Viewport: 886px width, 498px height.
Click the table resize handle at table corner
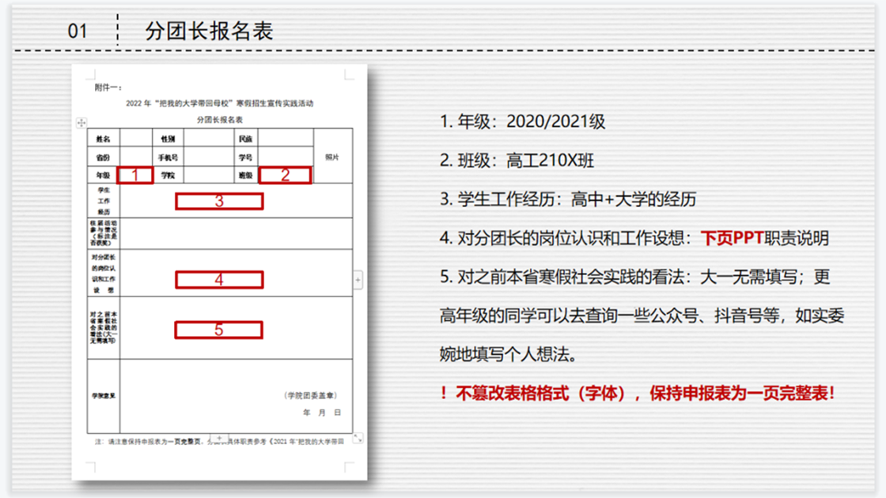coord(358,438)
